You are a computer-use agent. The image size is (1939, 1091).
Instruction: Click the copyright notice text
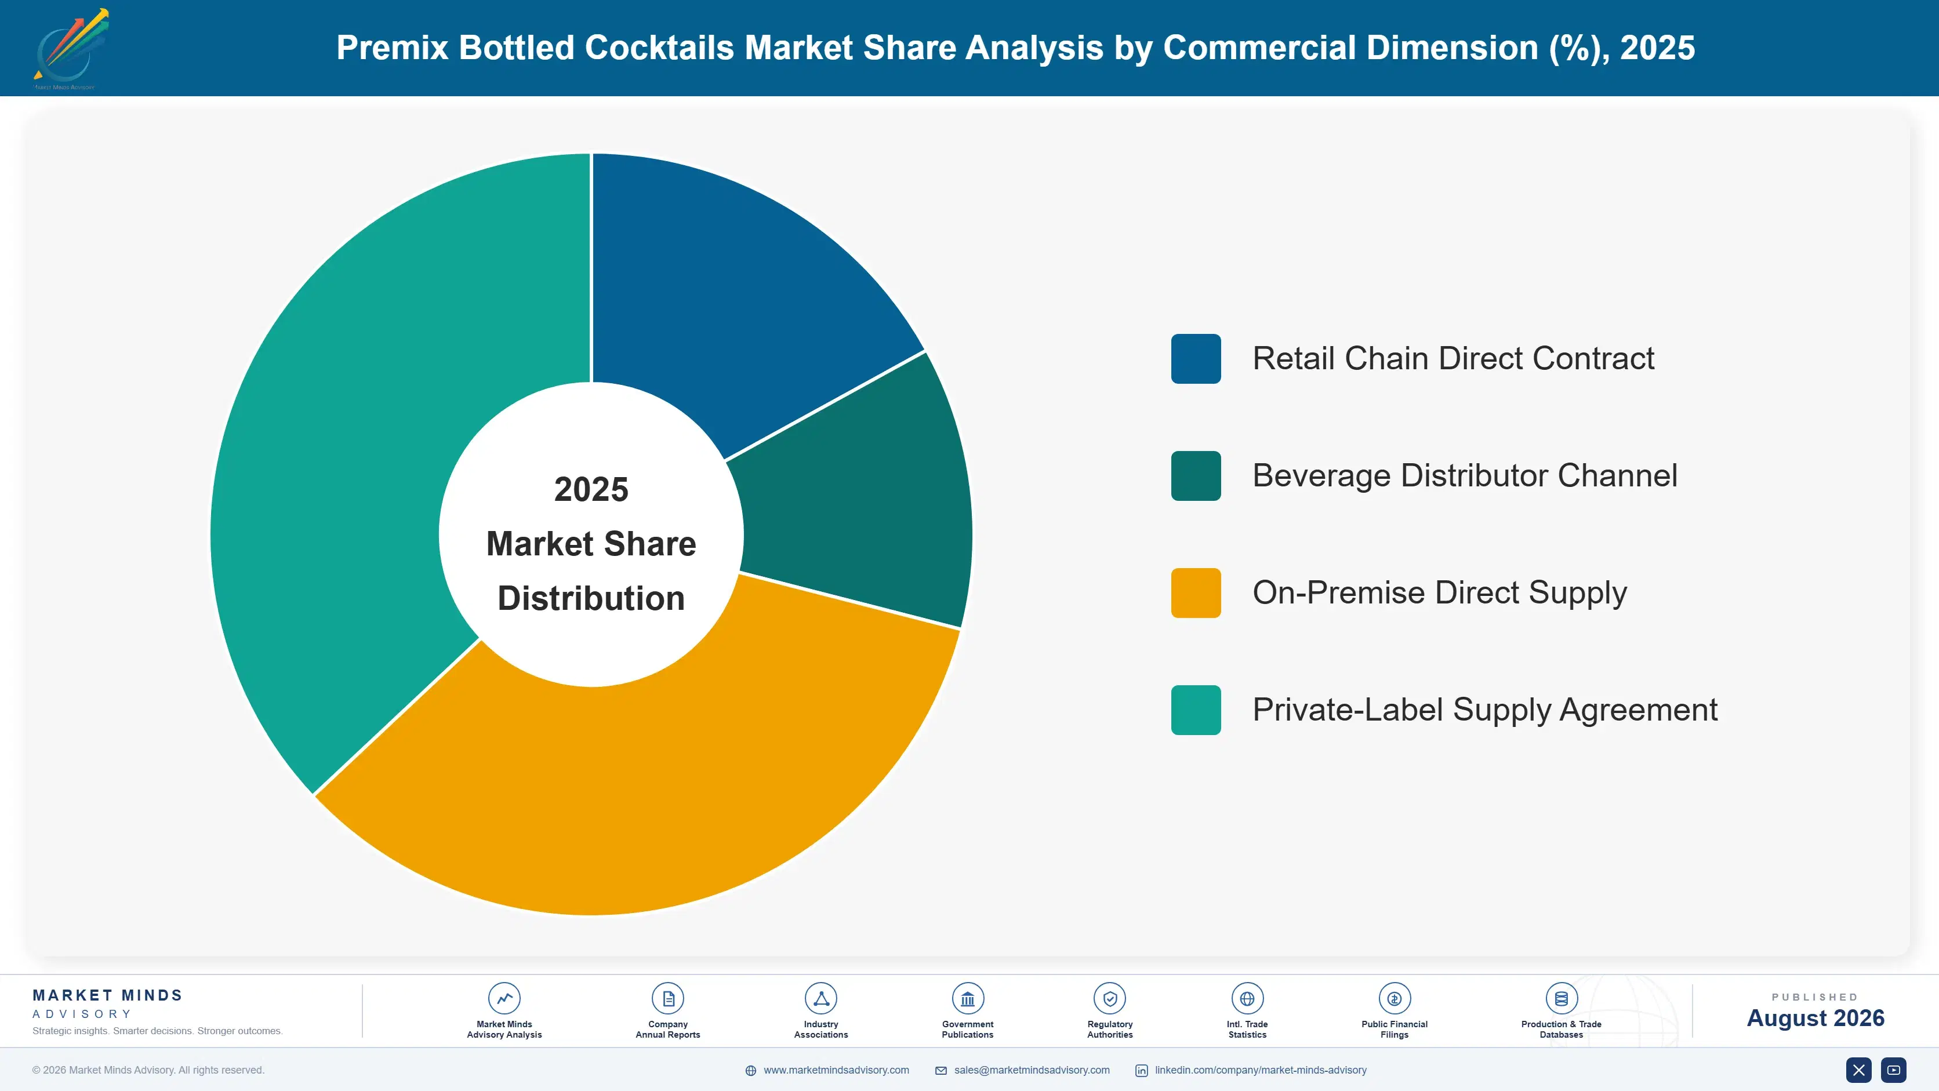[148, 1070]
